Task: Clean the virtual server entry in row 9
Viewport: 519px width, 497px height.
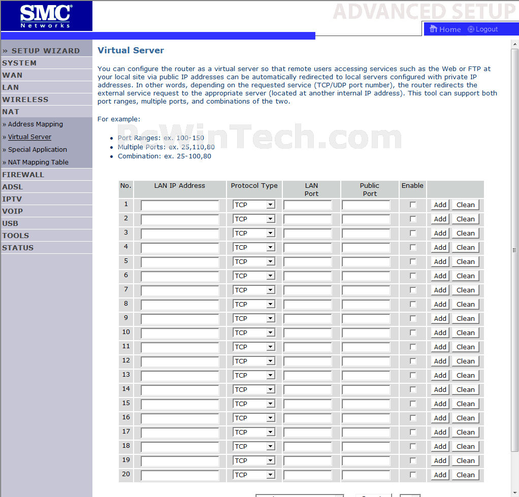Action: (465, 318)
